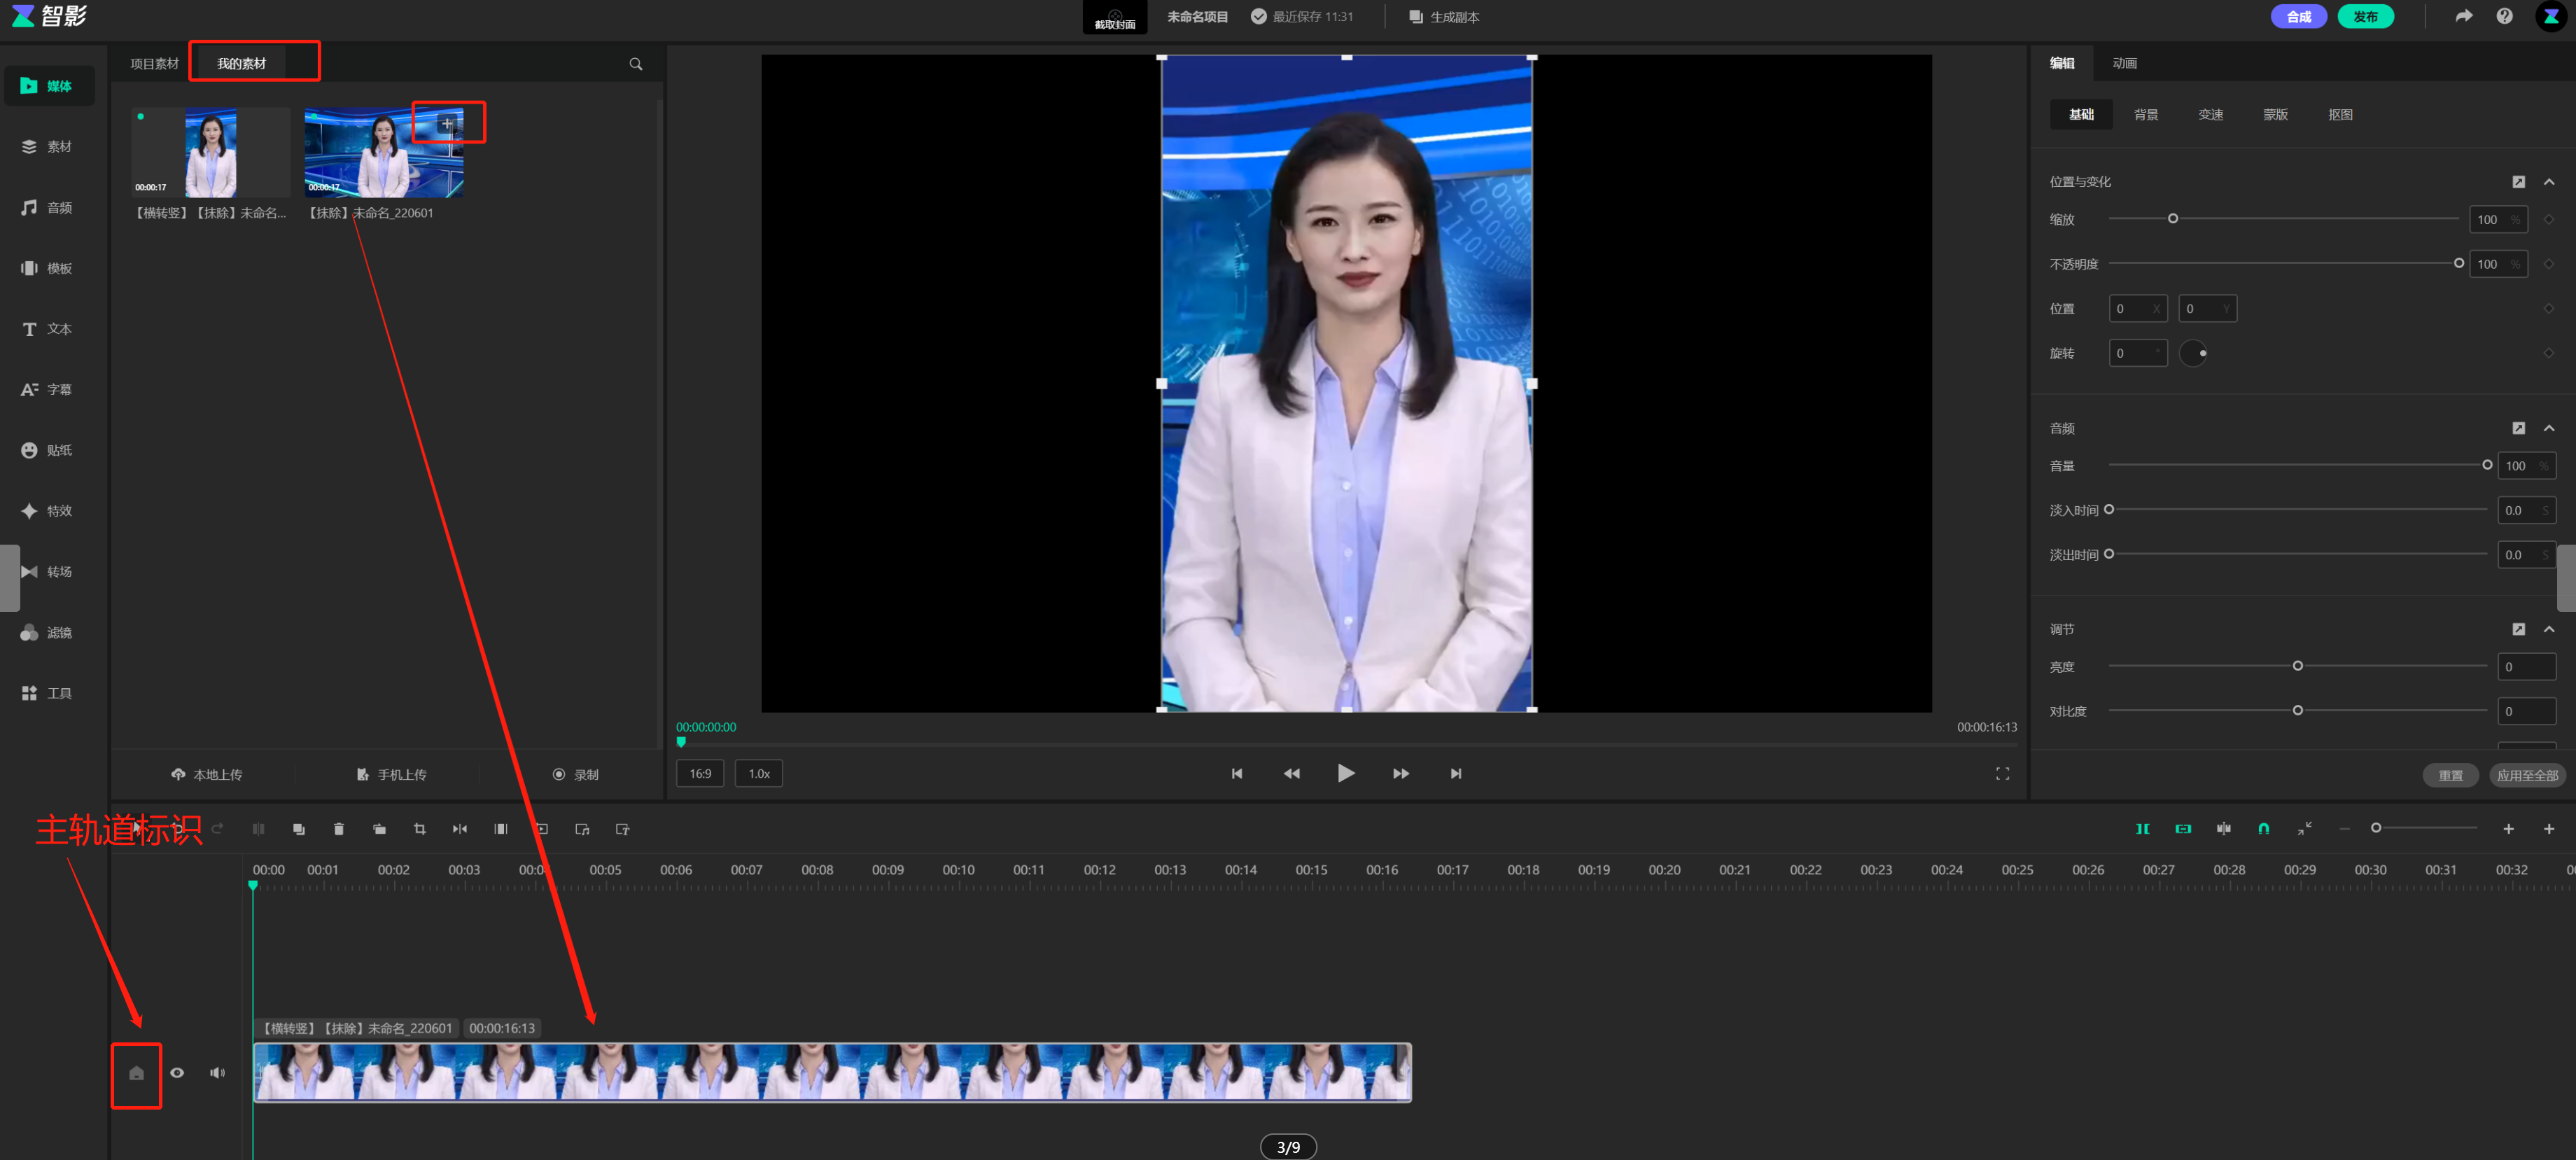This screenshot has height=1160, width=2576.
Task: Mute the main track audio speaker
Action: point(217,1073)
